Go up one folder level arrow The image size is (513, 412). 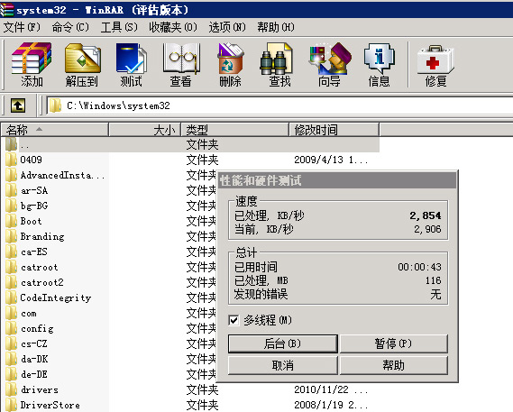18,105
